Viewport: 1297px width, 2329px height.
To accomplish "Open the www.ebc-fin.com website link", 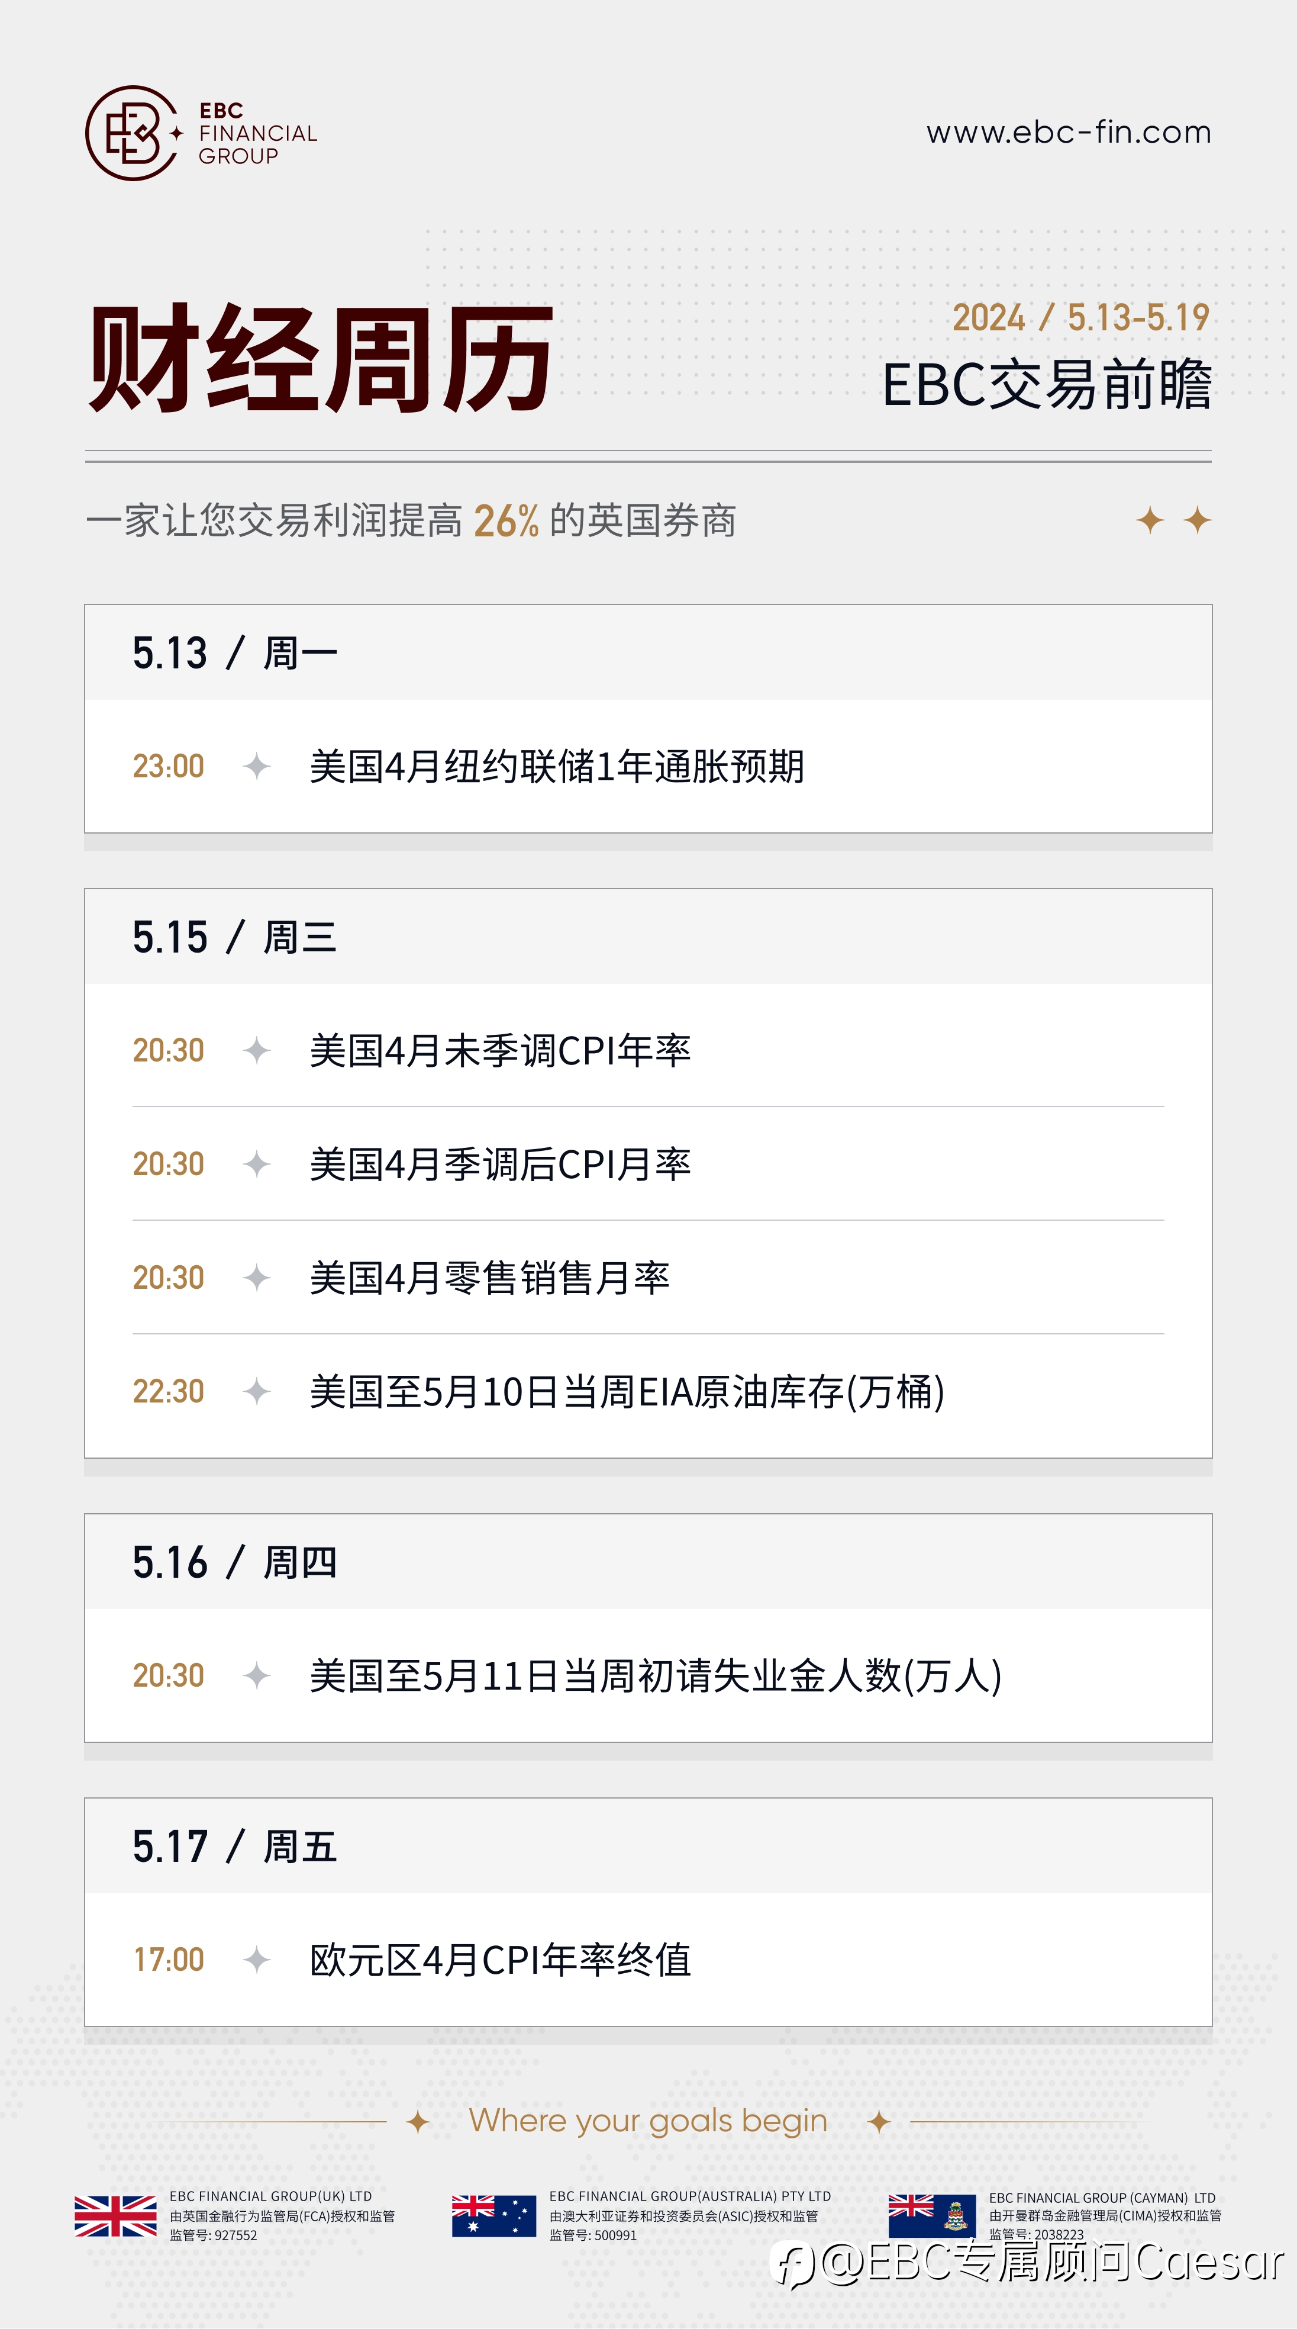I will [x=1069, y=132].
